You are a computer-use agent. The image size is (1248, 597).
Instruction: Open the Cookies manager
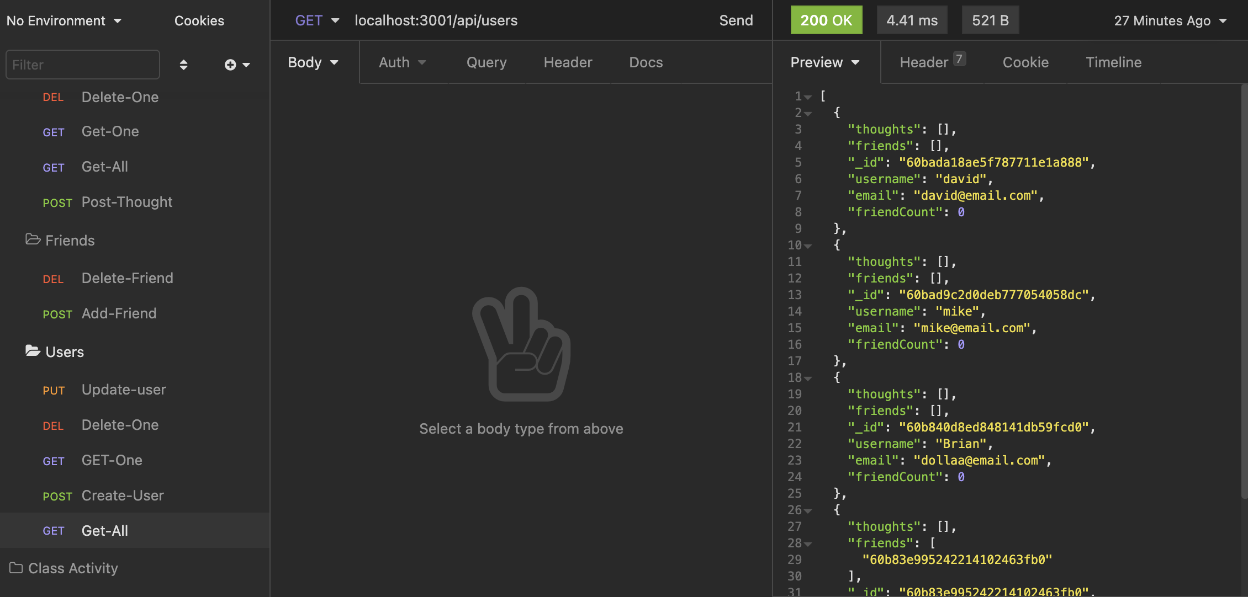tap(199, 20)
